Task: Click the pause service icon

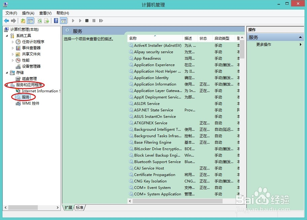Action: [x=94, y=21]
